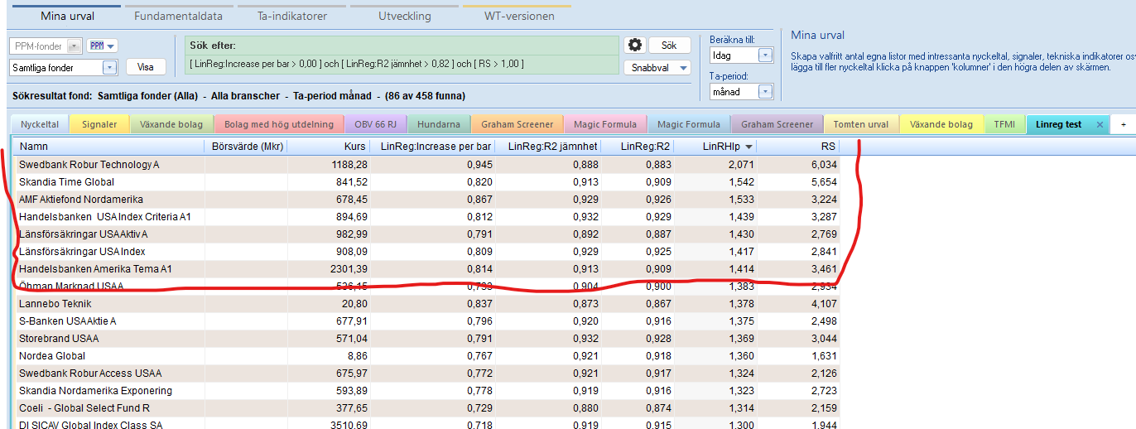Open the OBV 66 RJ tab
The image size is (1136, 429).
pyautogui.click(x=374, y=124)
